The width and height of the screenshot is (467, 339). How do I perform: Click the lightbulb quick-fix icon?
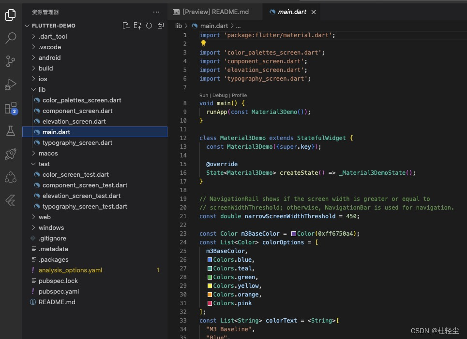point(203,43)
